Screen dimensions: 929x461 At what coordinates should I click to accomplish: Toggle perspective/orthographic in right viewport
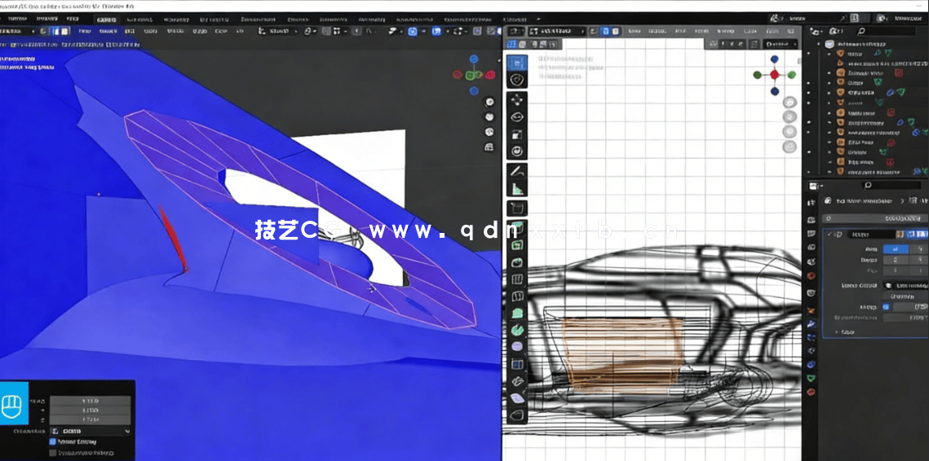(x=790, y=147)
